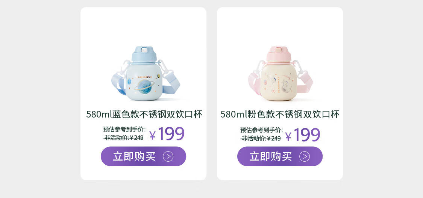Open 580ml蓝色款不锈钢双饮口杯 title link
This screenshot has height=198, width=423.
point(144,115)
